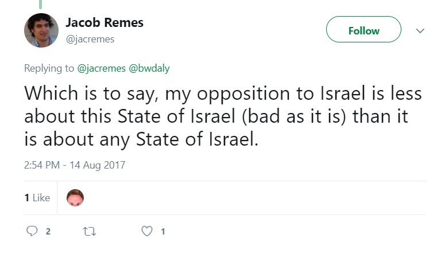Image resolution: width=445 pixels, height=254 pixels.
Task: Follow Jacob Remes using the Follow button
Action: [x=363, y=30]
